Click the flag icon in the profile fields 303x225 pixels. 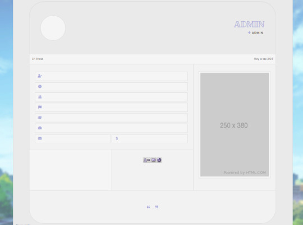40,107
